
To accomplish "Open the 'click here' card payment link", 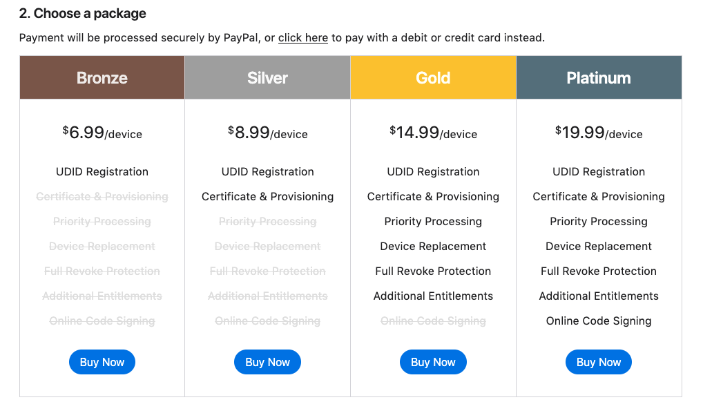I will tap(302, 37).
